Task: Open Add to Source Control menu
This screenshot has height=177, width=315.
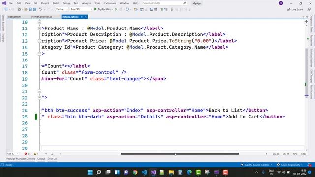Action: coord(256,165)
